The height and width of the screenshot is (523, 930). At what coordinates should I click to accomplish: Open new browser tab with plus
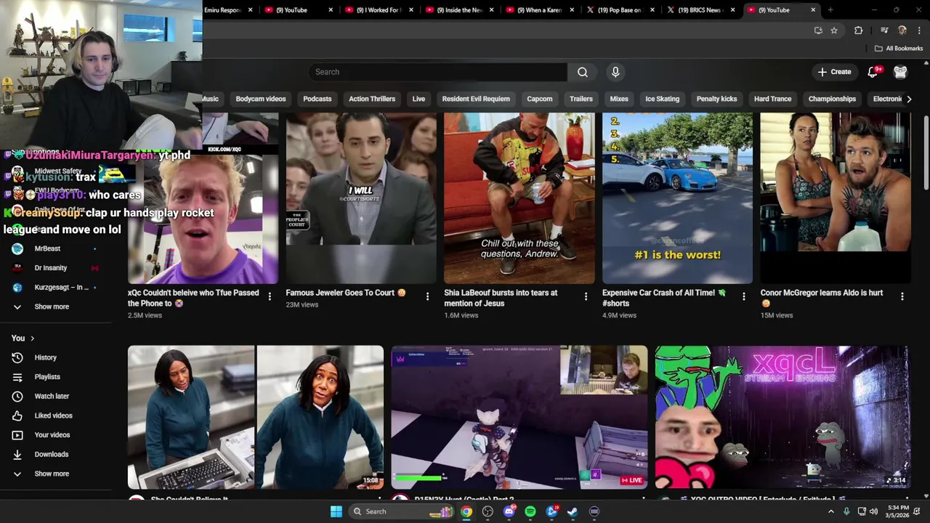[830, 10]
